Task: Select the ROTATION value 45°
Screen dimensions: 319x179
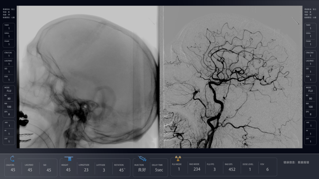Action: pos(122,170)
